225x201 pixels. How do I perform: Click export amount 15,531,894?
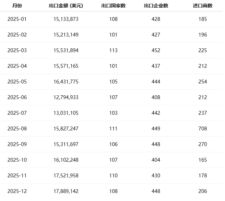point(66,50)
